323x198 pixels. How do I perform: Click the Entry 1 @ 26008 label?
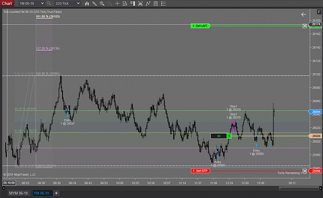256,152
